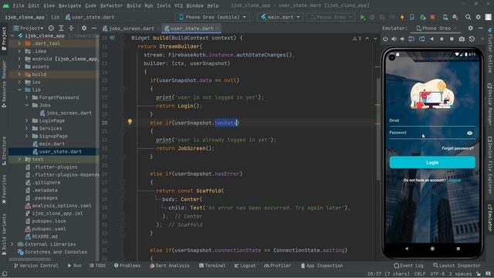Click the yellow intention lightbulb on line 20
Screen dimensions: 494x278
coord(130,122)
